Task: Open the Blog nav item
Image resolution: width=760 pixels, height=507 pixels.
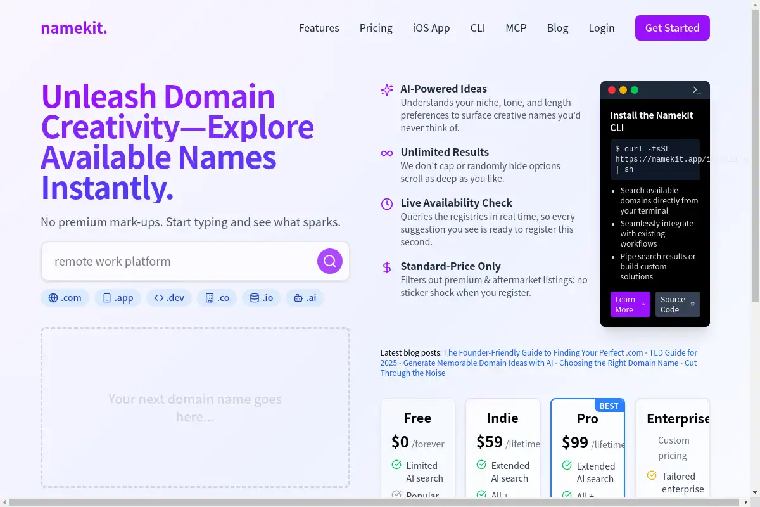Action: (558, 28)
